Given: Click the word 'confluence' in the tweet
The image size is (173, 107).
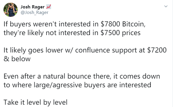Looking at the screenshot, I should click(x=92, y=50).
